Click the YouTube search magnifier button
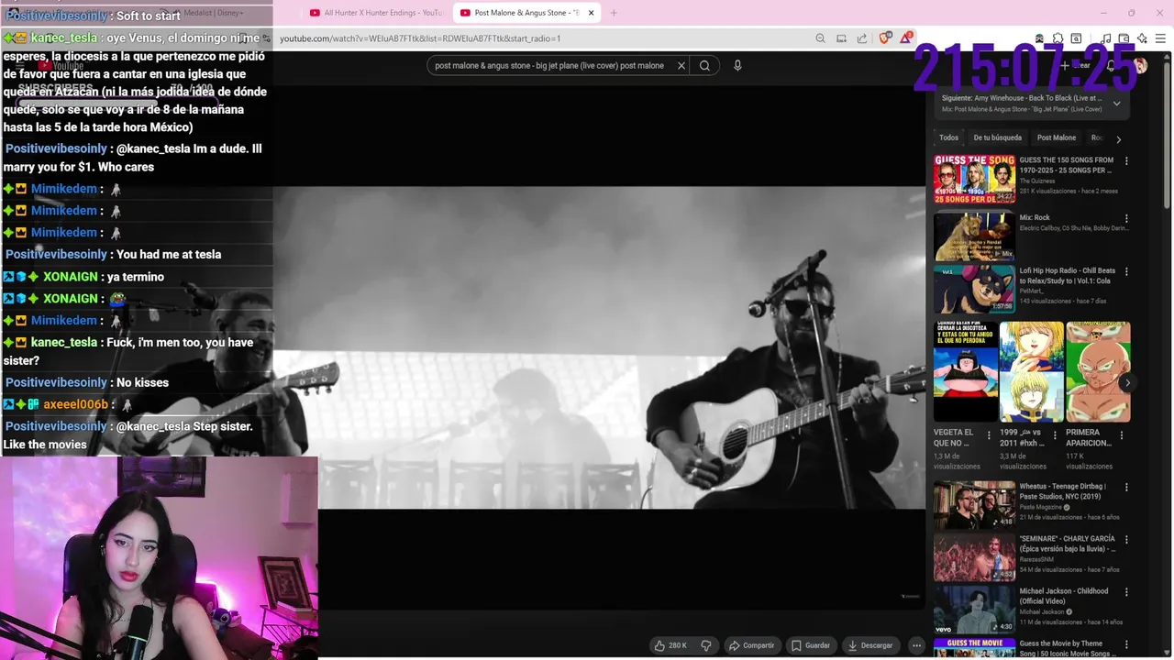The height and width of the screenshot is (660, 1174). coord(704,65)
